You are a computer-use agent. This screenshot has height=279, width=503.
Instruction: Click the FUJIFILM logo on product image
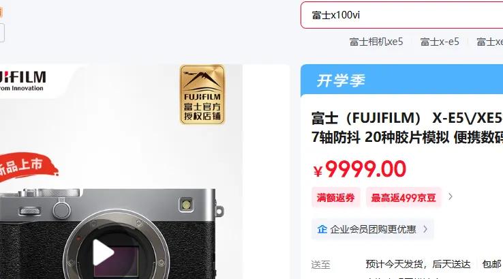coord(22,80)
